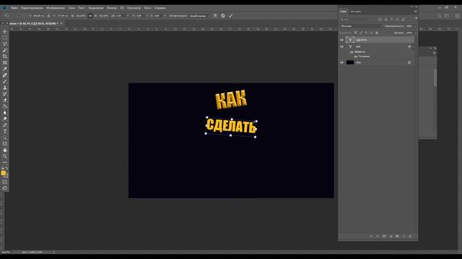Image resolution: width=462 pixels, height=259 pixels.
Task: Open the Изображение menu
Action: pos(56,8)
